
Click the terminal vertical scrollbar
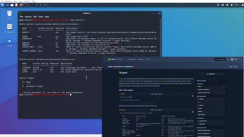click(x=161, y=37)
